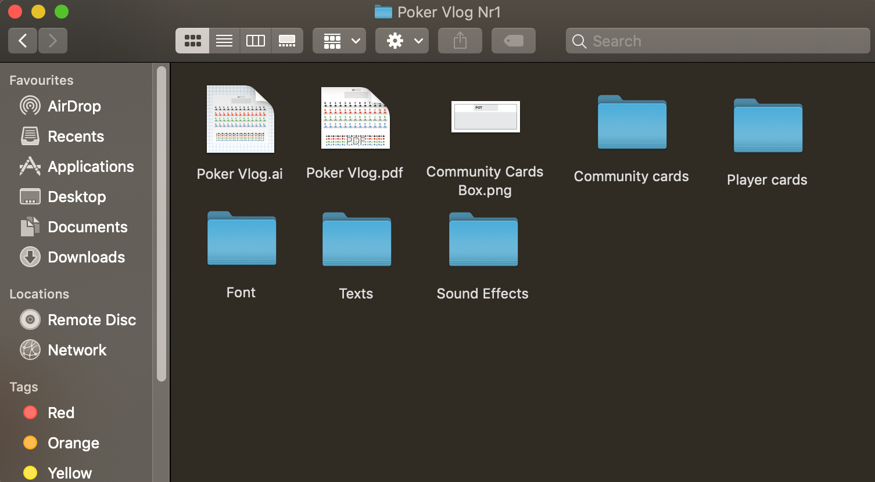Switch to column view mode

pos(256,41)
